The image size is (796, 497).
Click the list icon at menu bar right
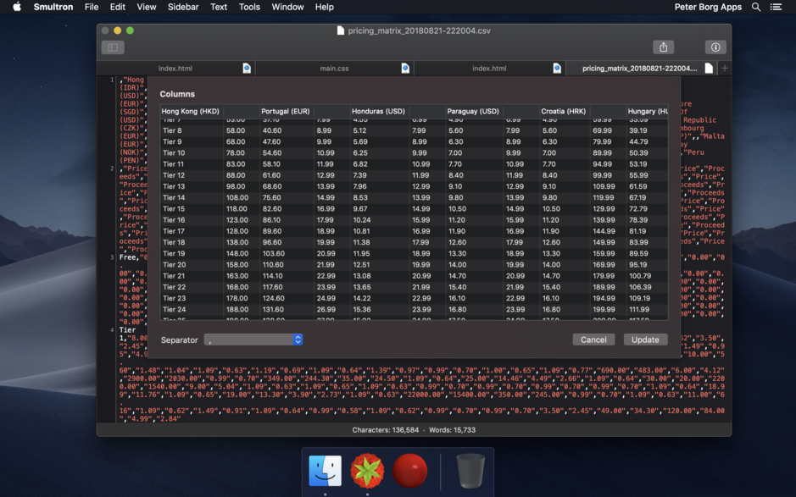click(777, 7)
